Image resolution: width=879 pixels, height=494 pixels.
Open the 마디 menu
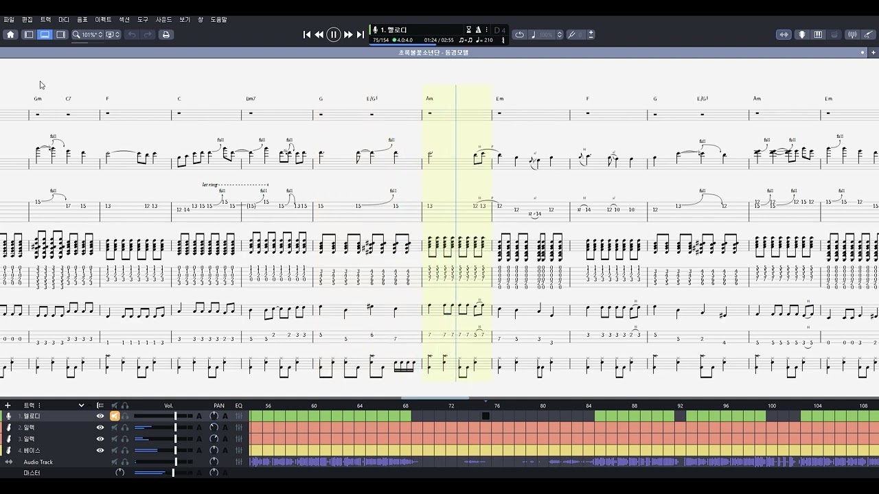(64, 20)
